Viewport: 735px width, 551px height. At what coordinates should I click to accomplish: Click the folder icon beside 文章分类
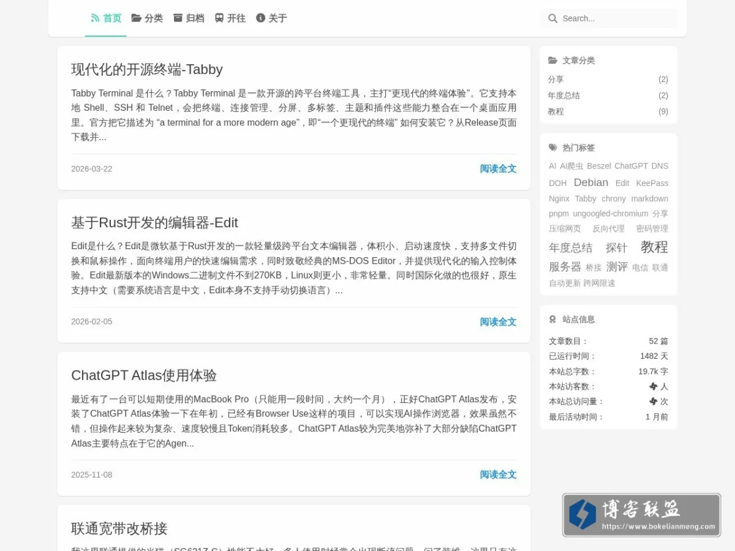point(553,61)
